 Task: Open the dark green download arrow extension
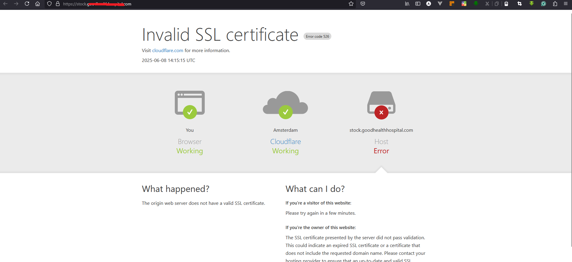(476, 4)
